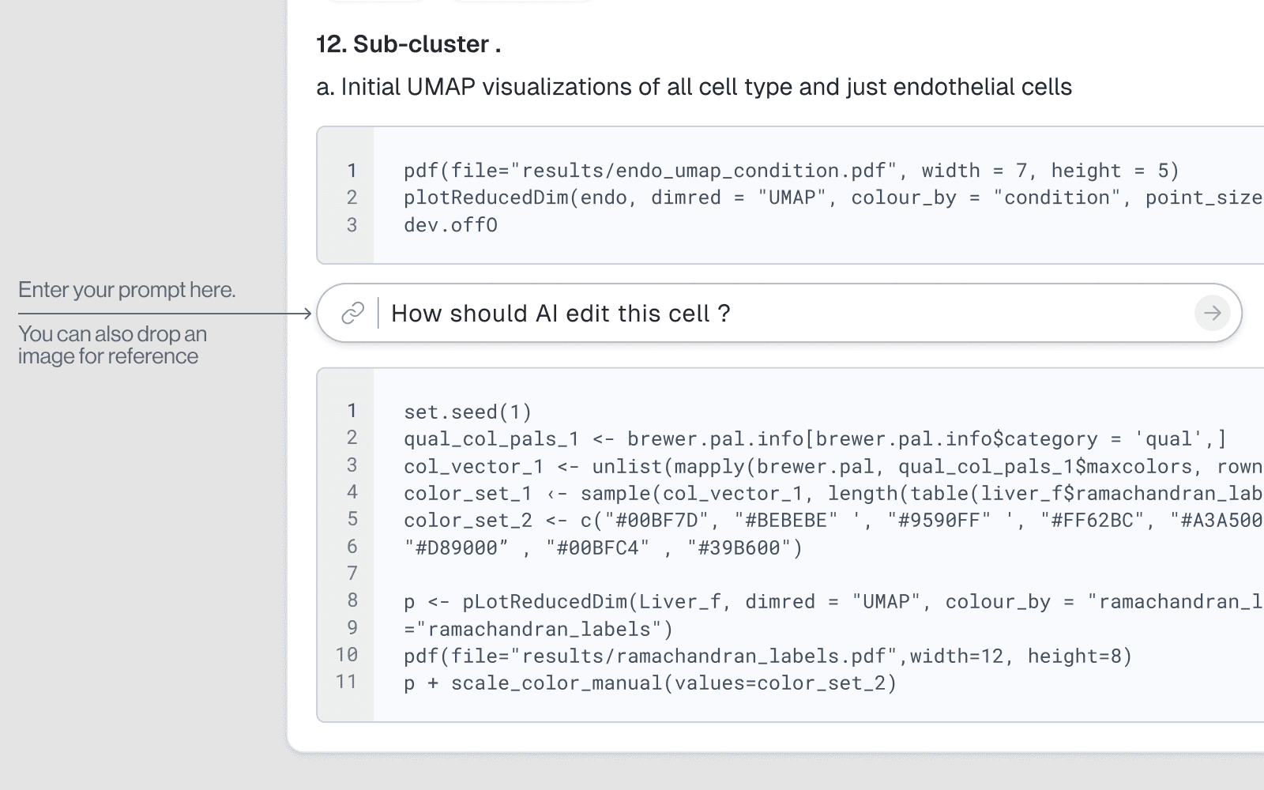This screenshot has width=1264, height=790.
Task: Click the endo_umap_condition.pdf code line
Action: 790,171
